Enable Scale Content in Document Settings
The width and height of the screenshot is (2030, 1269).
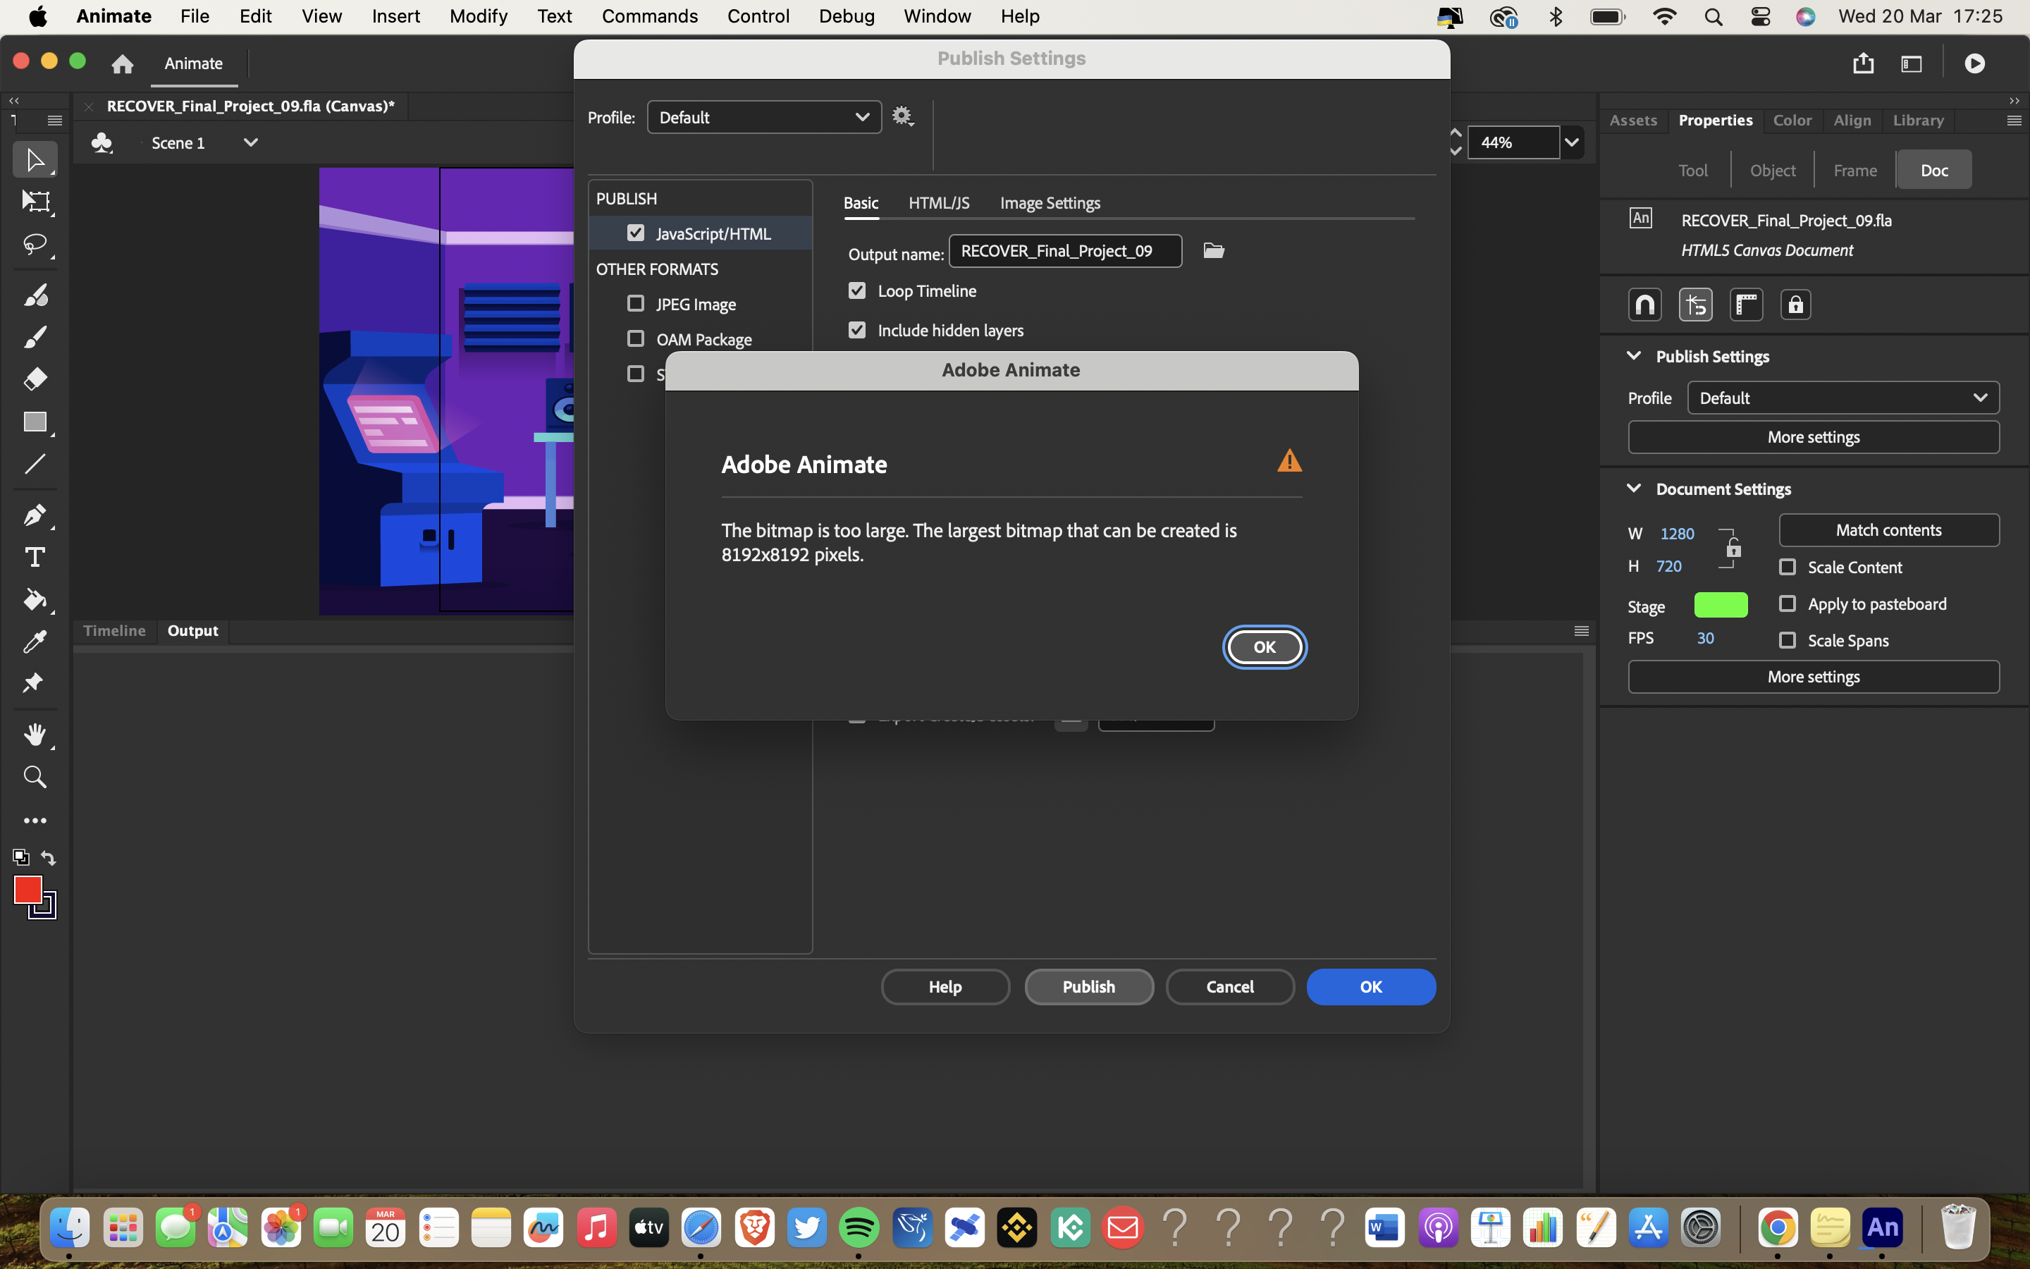[1788, 567]
